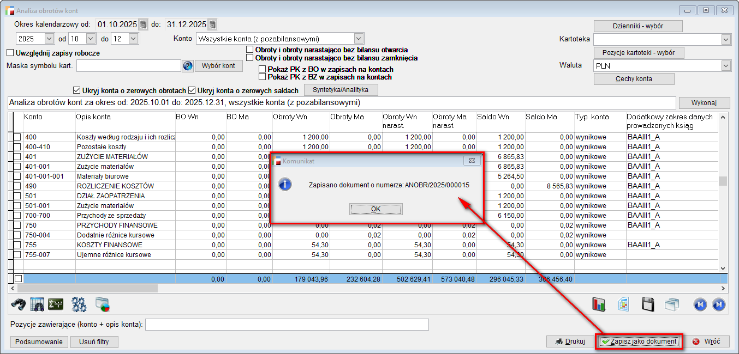Click the binoculars search icon

coord(19,304)
